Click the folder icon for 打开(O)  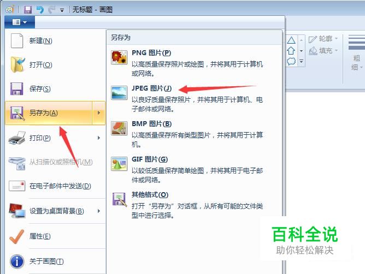click(x=17, y=64)
